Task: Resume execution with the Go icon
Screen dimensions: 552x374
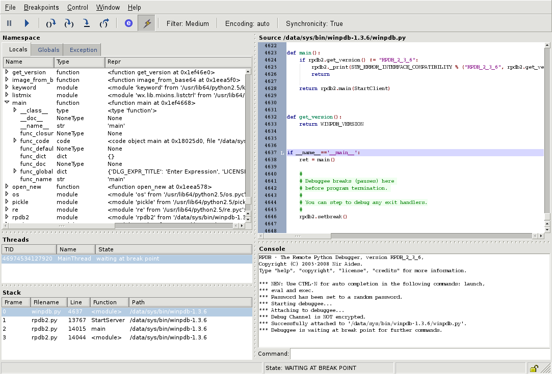Action: click(x=27, y=23)
